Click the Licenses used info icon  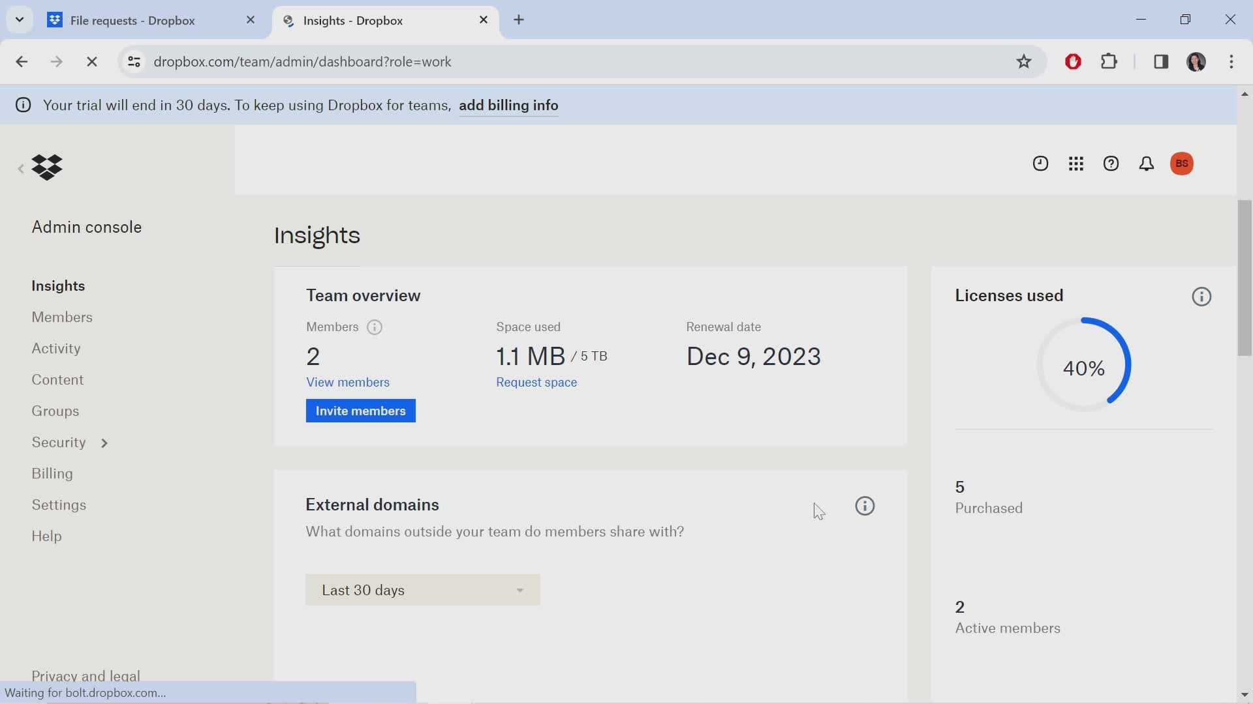pyautogui.click(x=1202, y=296)
